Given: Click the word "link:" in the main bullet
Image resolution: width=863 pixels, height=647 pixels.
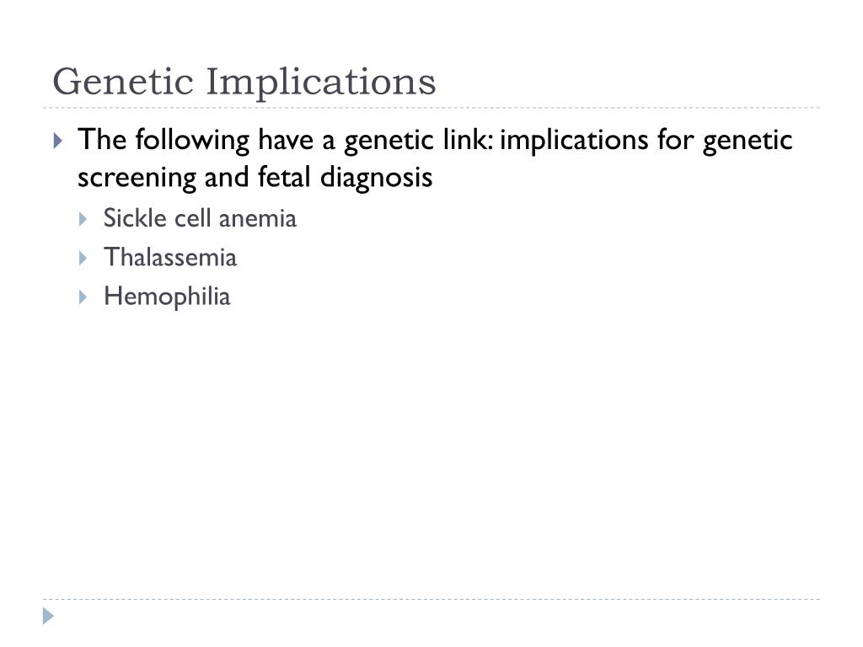Looking at the screenshot, I should click(x=468, y=139).
